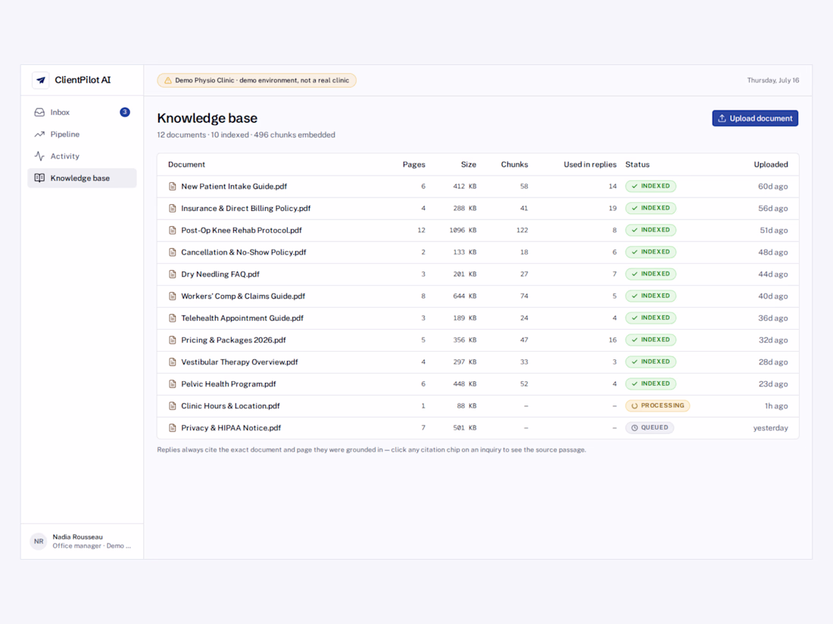Sort table by Uploaded column header
The image size is (833, 624).
click(x=770, y=164)
